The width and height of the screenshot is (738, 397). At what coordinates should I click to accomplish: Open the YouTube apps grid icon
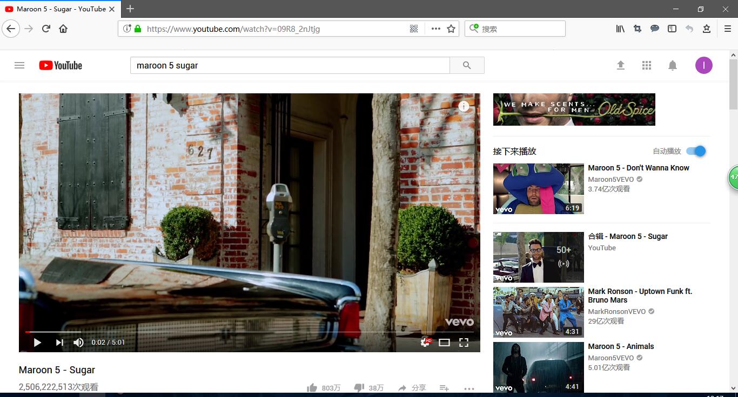647,65
